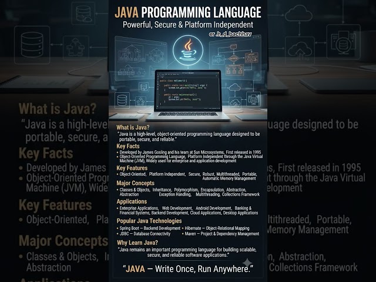Click 'Inheritance' in Major Concepts

(162, 190)
